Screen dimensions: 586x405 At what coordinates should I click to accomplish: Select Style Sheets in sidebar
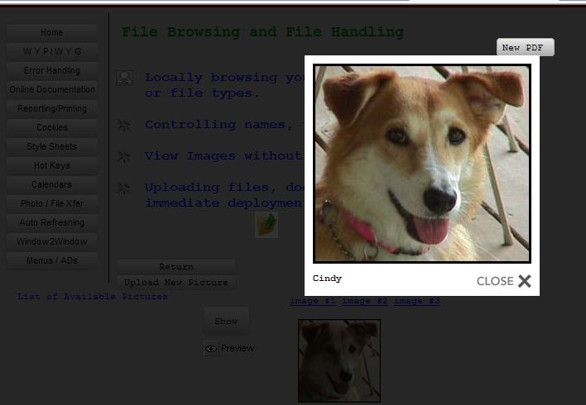click(x=52, y=146)
